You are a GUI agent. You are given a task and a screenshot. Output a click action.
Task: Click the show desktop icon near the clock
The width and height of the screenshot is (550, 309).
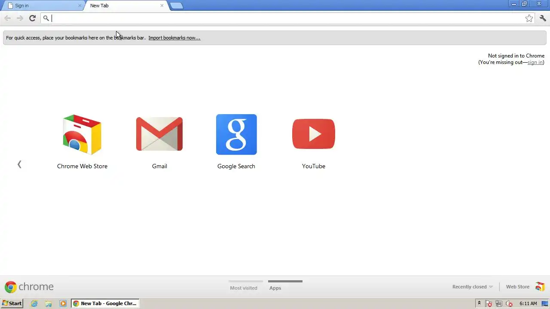click(x=545, y=303)
